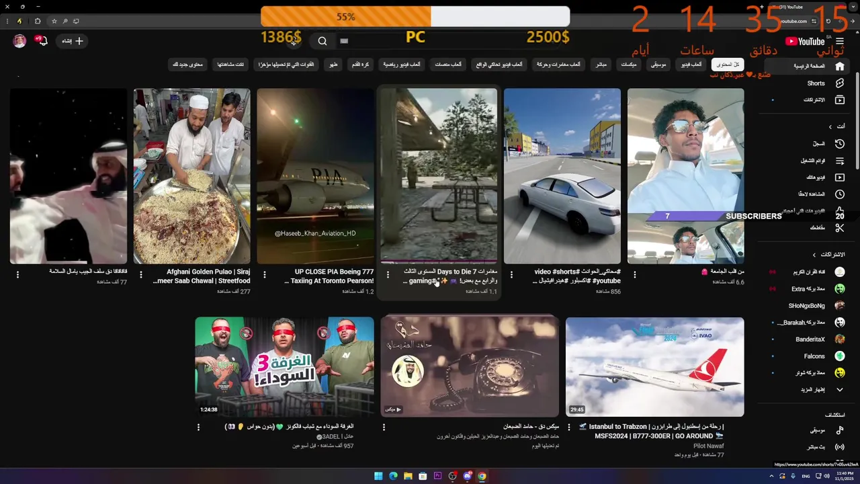Screen dimensions: 860x484
Task: Select the 'ميكسات' mixes filter chip
Action: (629, 65)
